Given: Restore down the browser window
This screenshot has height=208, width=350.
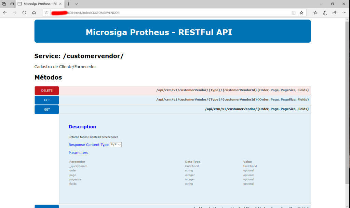Looking at the screenshot, I should coord(332,4).
